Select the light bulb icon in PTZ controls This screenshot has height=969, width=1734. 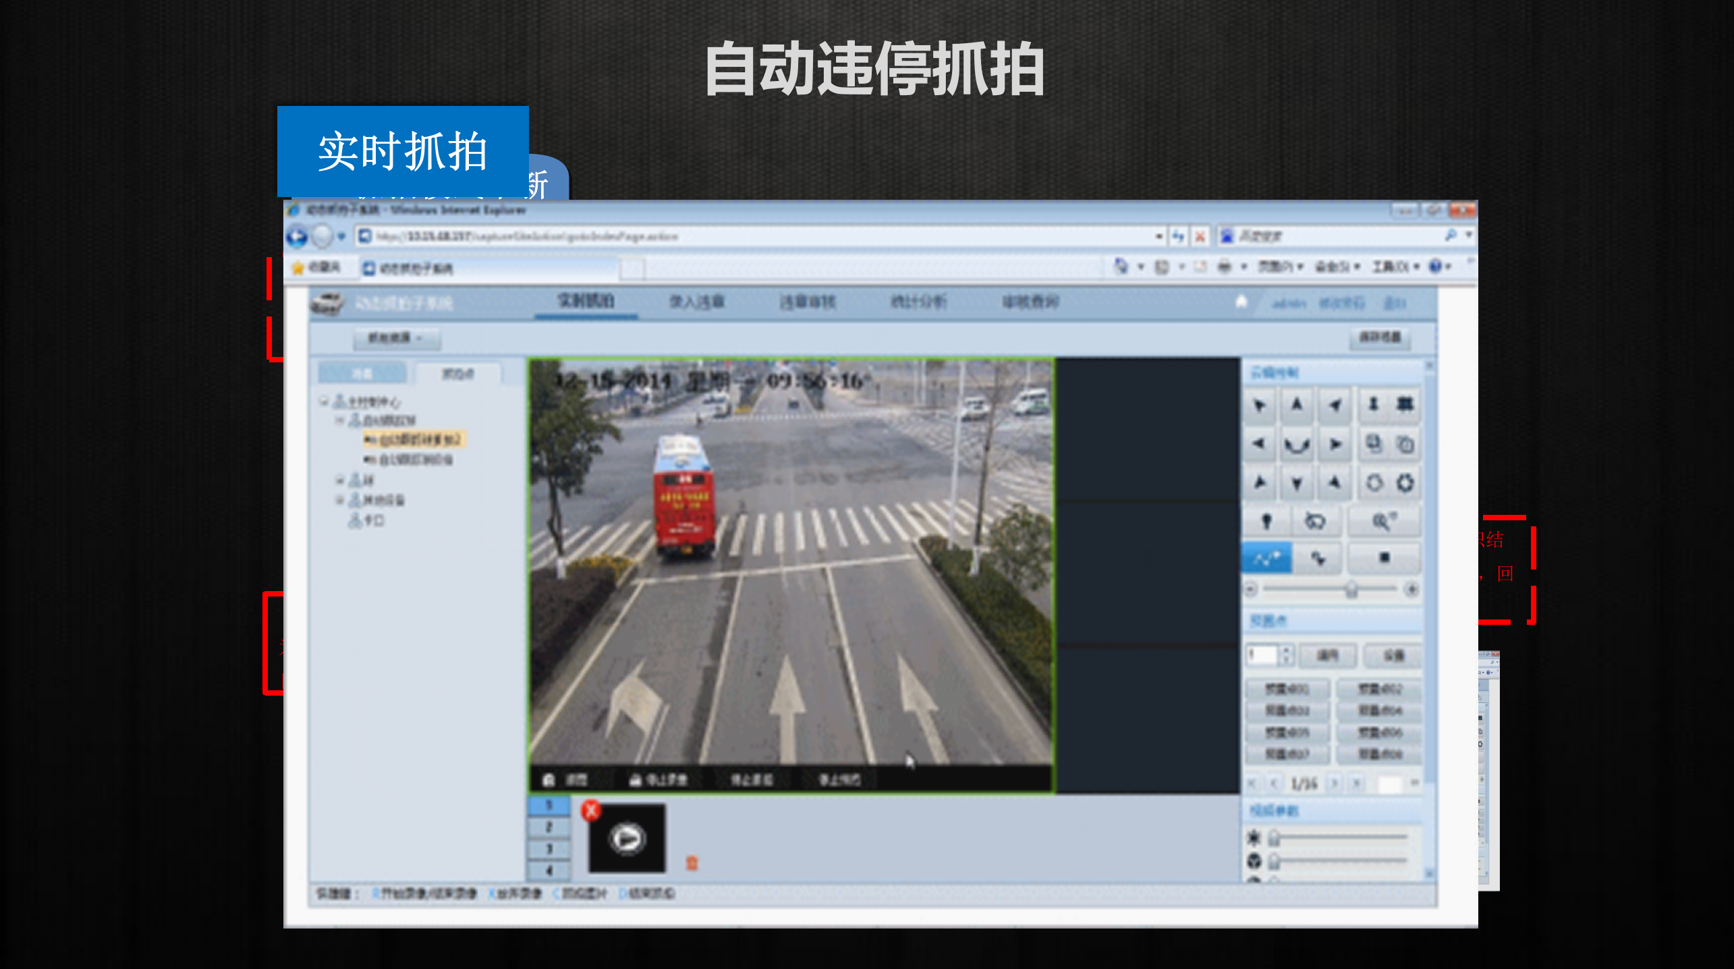(1268, 520)
